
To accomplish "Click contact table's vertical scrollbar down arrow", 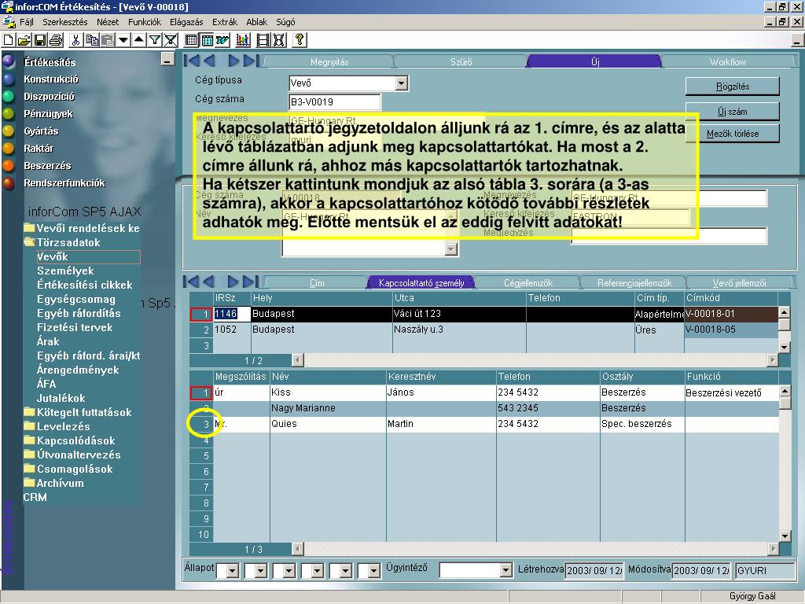I will pyautogui.click(x=785, y=535).
